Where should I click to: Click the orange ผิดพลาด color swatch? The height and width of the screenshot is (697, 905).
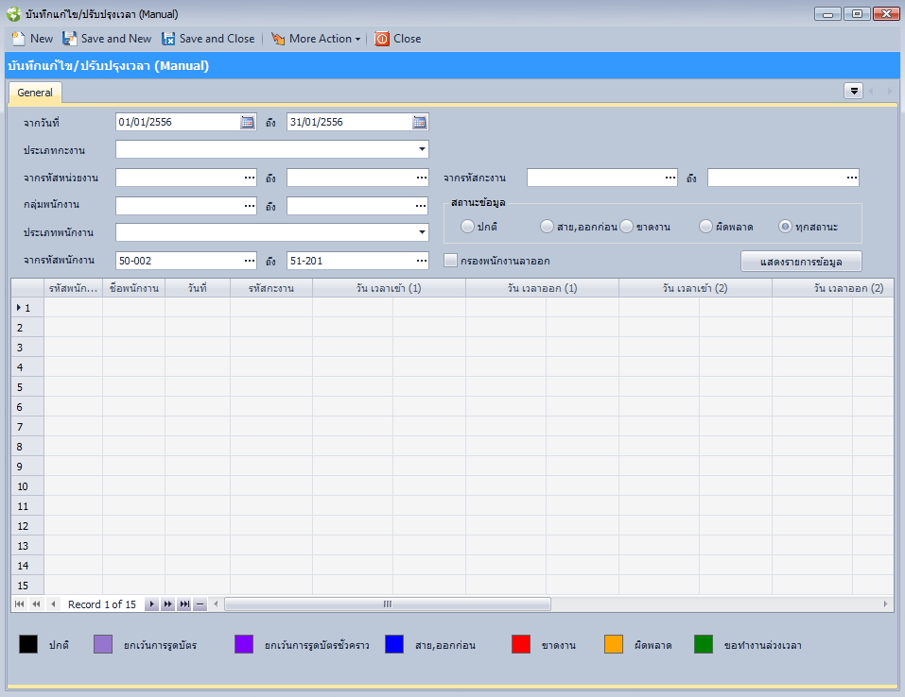(614, 644)
